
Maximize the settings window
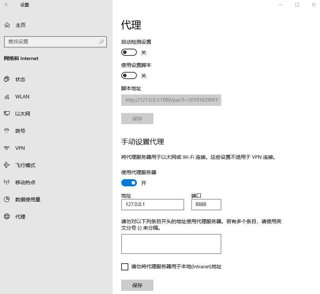297,5
